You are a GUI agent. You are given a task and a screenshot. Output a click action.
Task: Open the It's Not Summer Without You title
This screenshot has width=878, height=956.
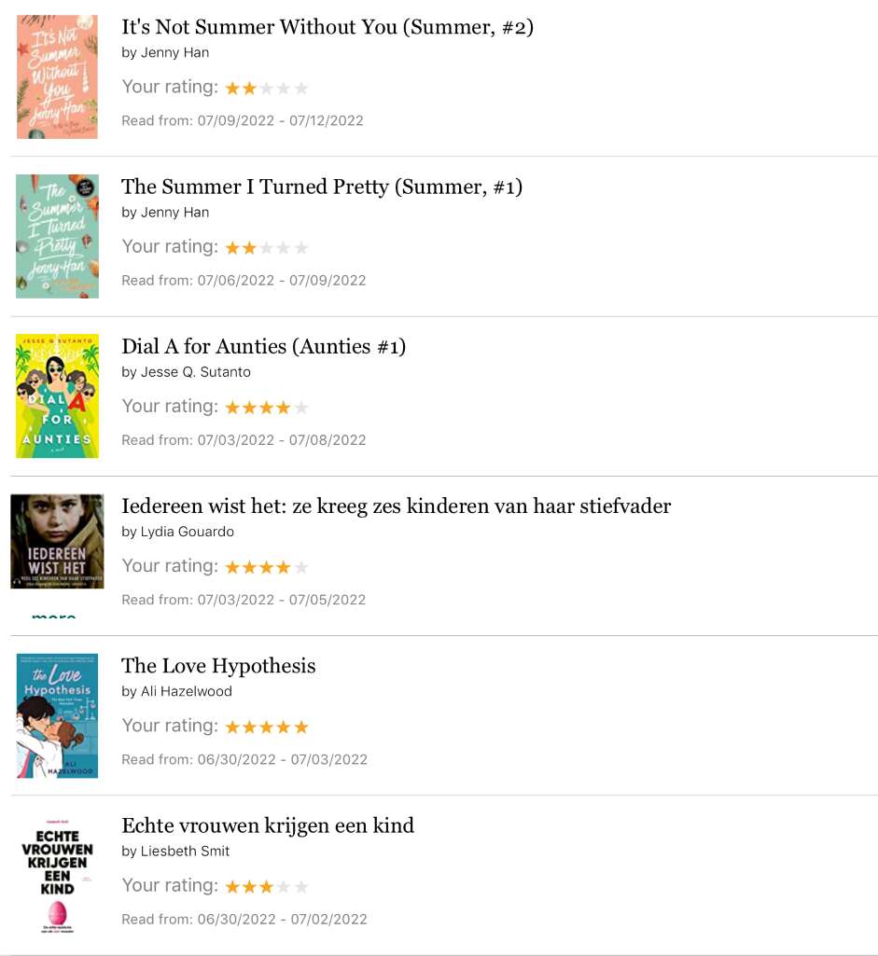point(328,27)
